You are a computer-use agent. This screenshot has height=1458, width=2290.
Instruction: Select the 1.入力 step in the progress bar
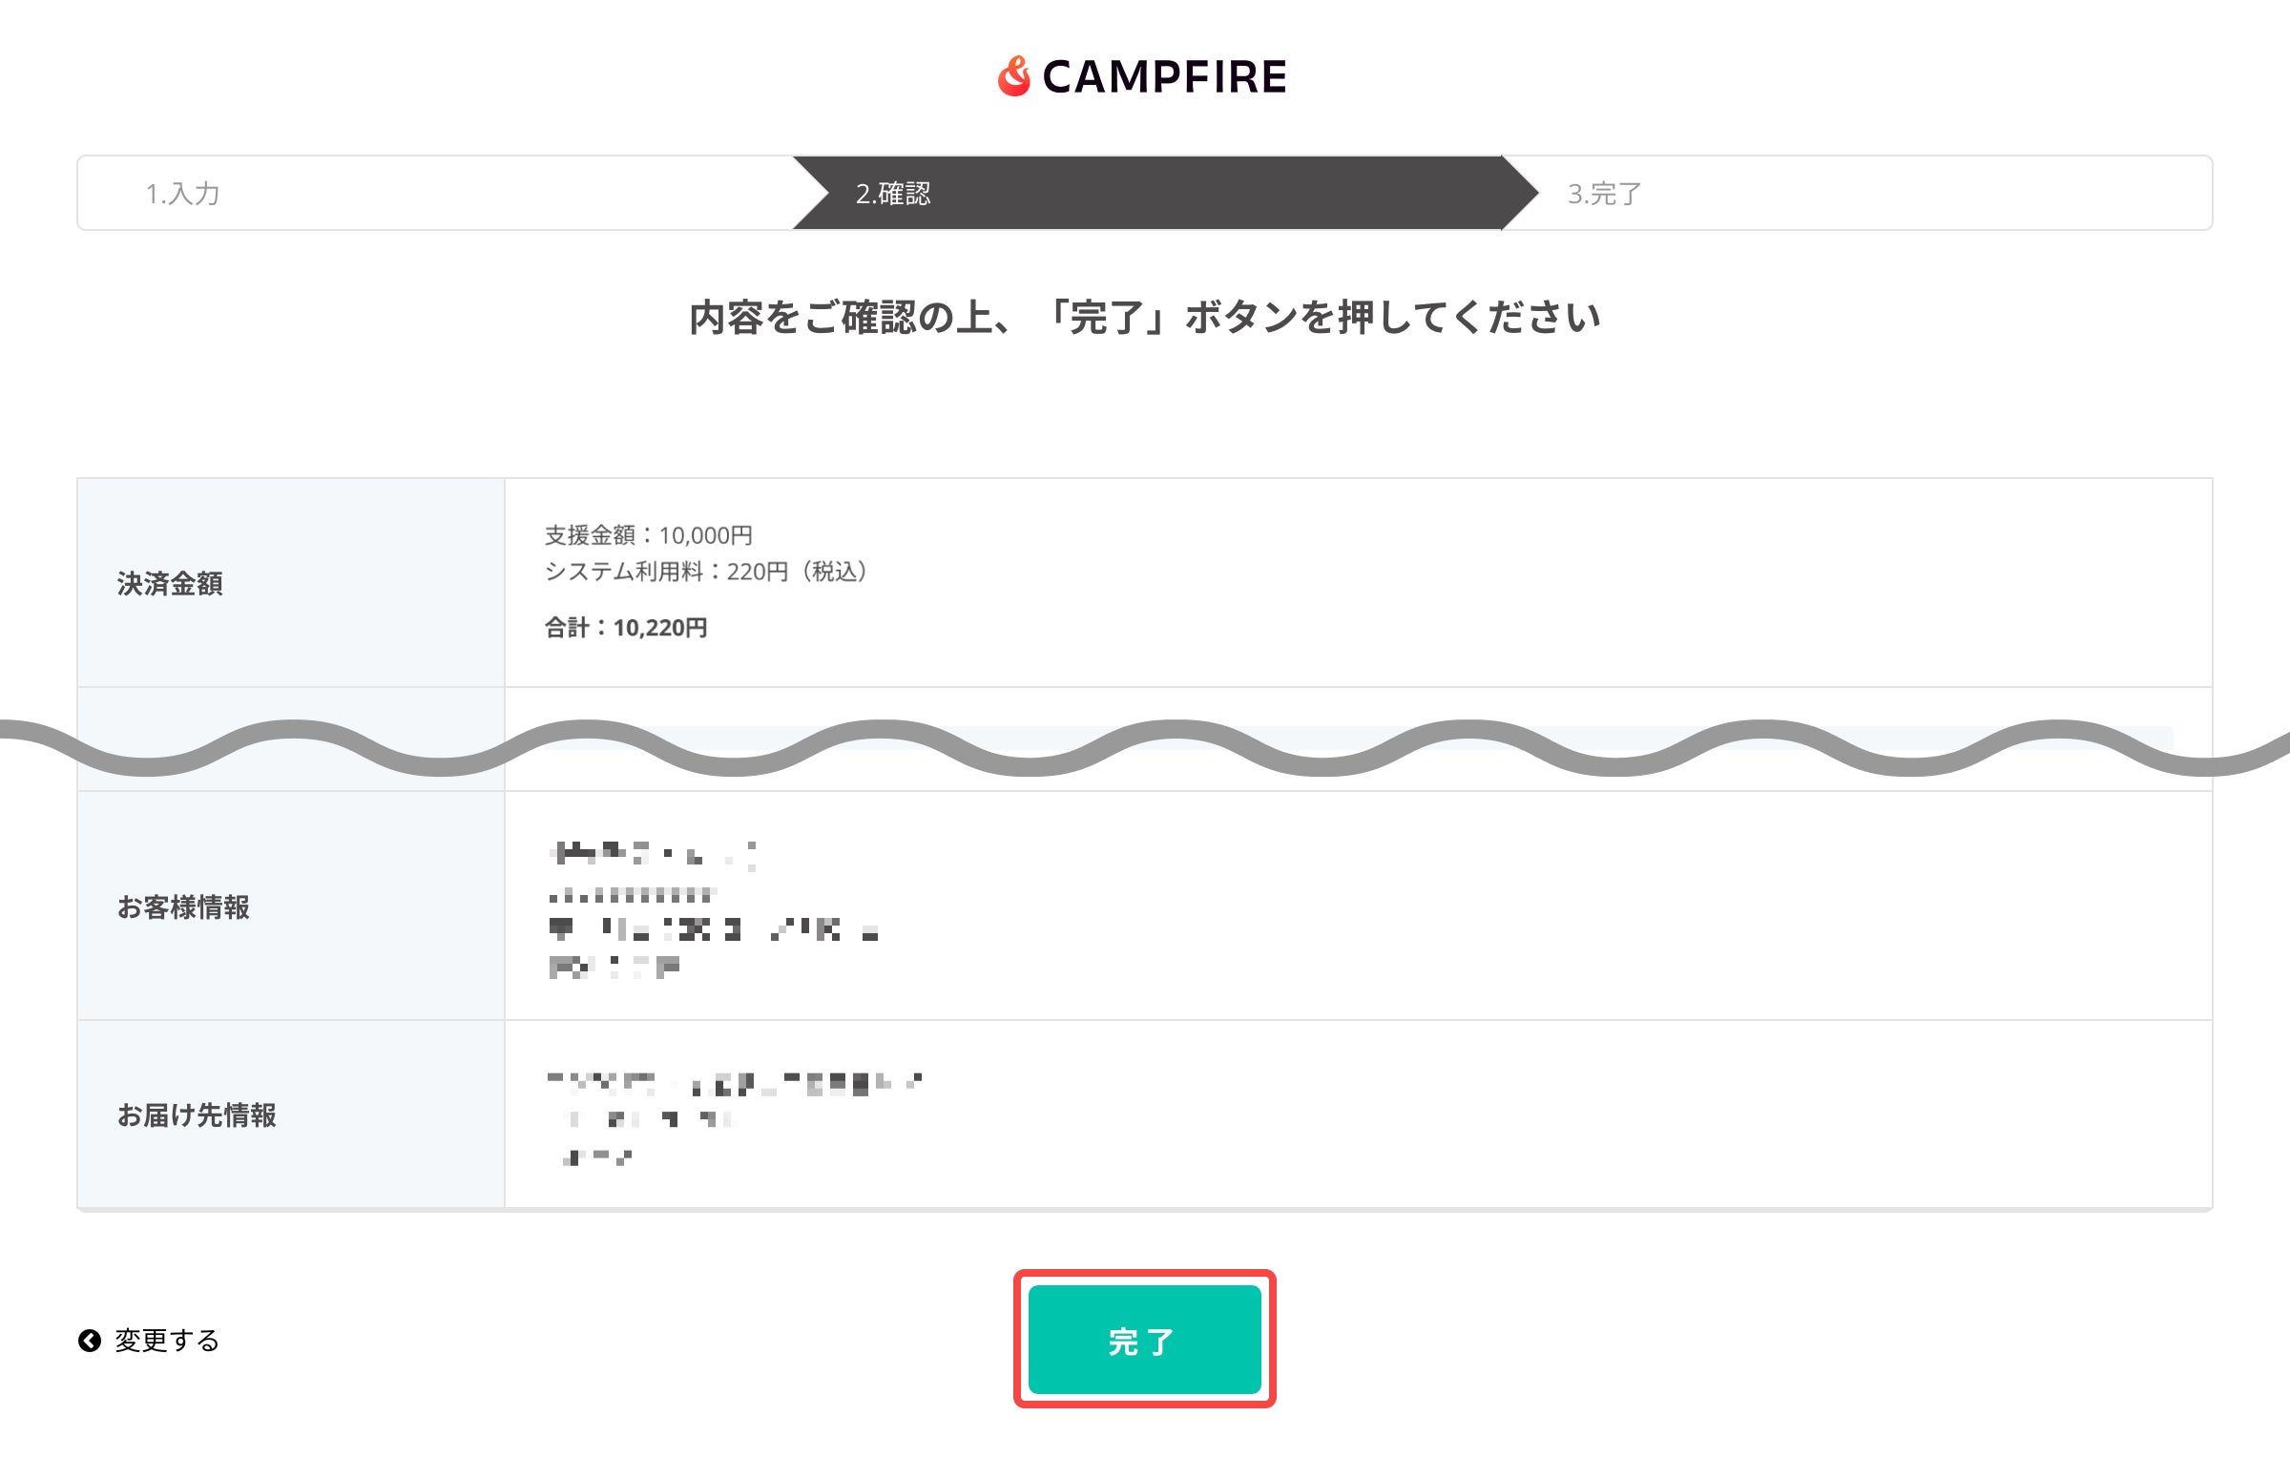(186, 193)
